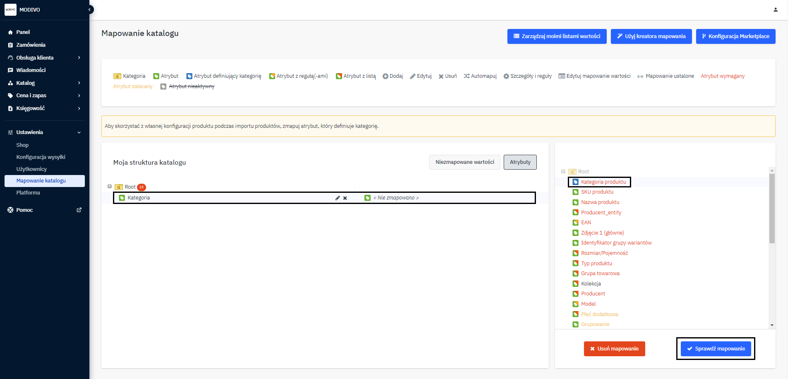Click the delete X icon in Kategoria row

[345, 198]
